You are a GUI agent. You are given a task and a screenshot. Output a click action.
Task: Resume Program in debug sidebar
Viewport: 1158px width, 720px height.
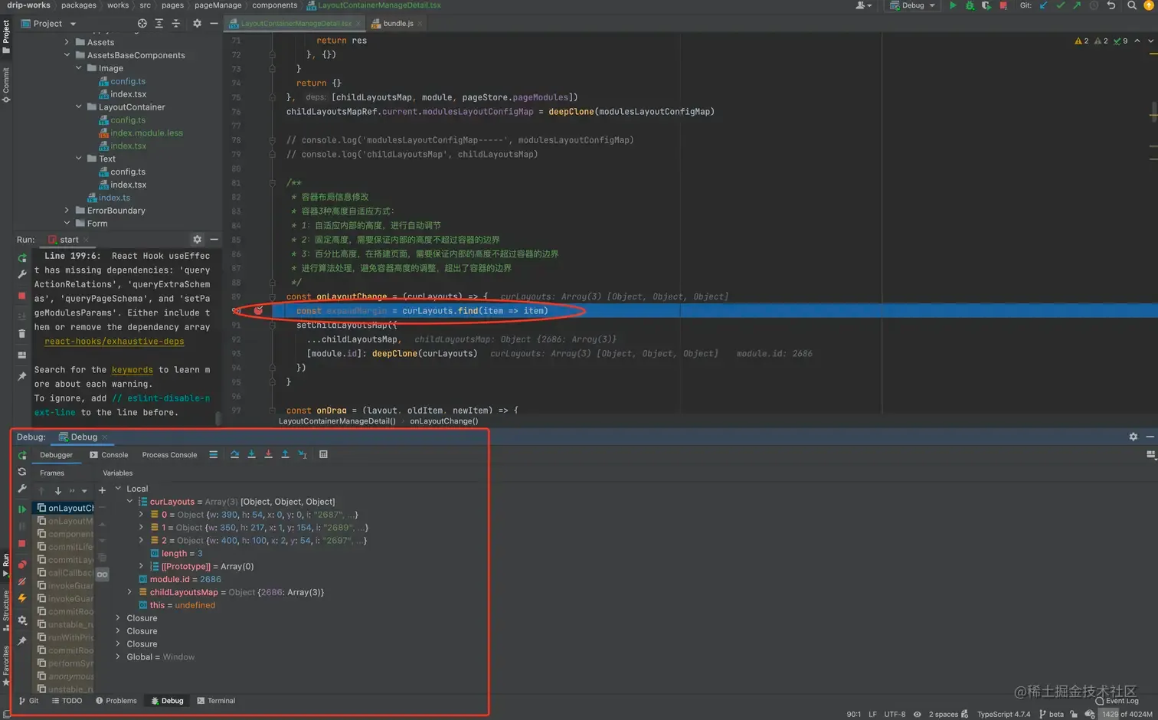click(x=22, y=509)
